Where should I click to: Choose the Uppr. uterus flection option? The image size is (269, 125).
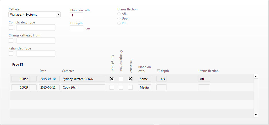pyautogui.click(x=119, y=18)
